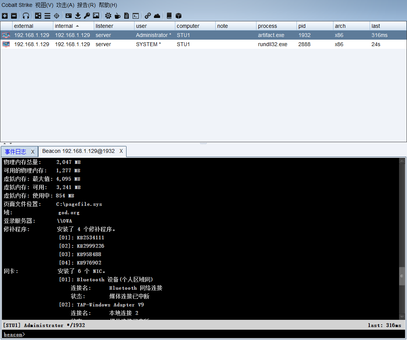407x340 pixels.
Task: Collapse split pane with up arrow
Action: point(5,143)
